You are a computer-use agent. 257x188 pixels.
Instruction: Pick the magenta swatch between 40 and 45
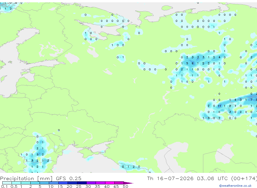click(x=110, y=183)
